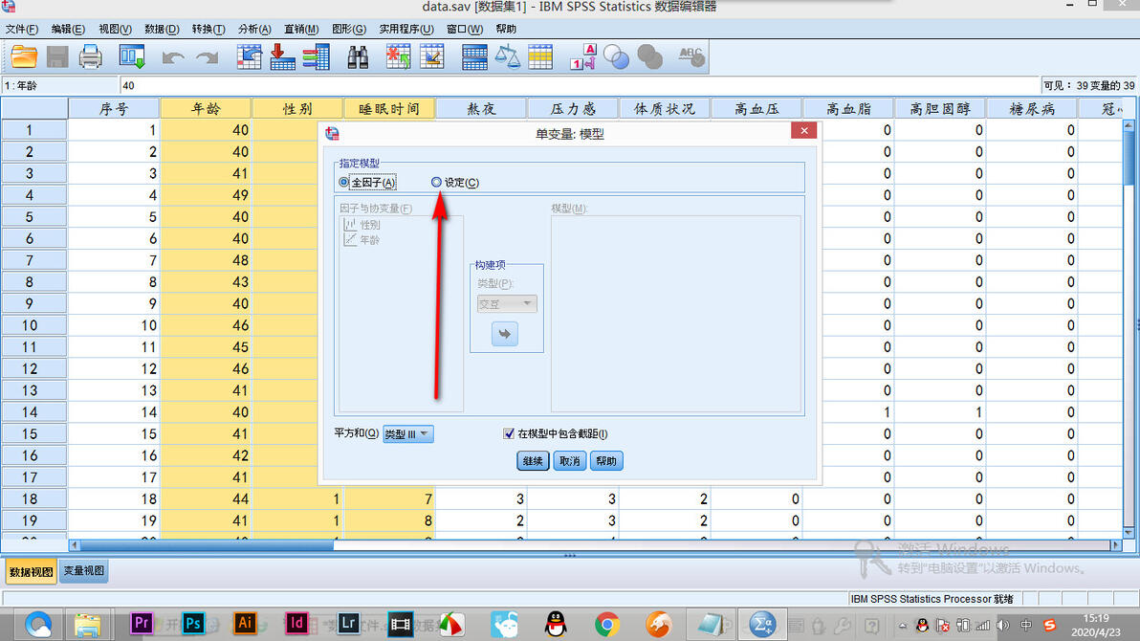Click the Undo arrow icon
Image resolution: width=1140 pixels, height=641 pixels.
pos(172,57)
